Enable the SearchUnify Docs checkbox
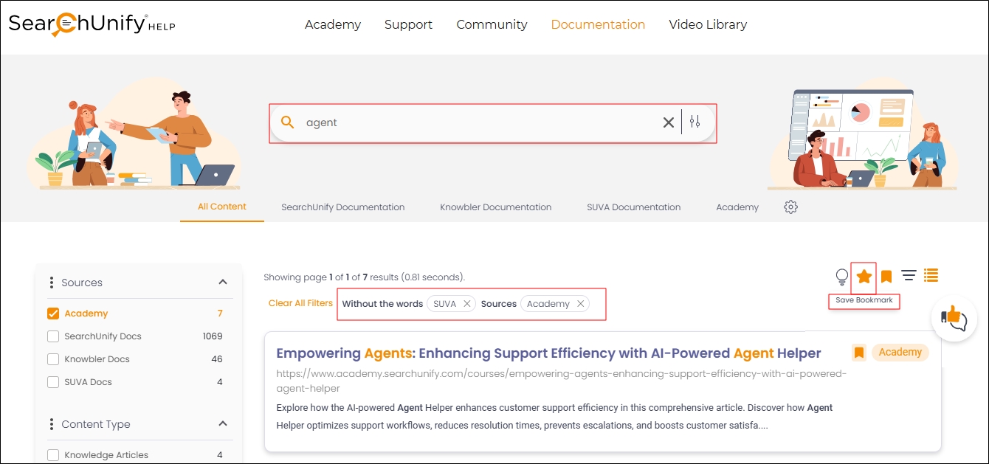 pyautogui.click(x=53, y=336)
